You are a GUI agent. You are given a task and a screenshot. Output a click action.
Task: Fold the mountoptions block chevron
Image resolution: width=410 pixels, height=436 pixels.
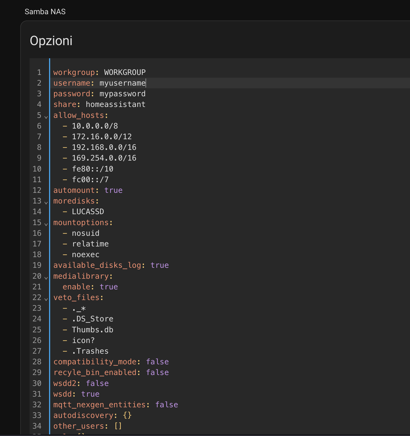(x=46, y=224)
